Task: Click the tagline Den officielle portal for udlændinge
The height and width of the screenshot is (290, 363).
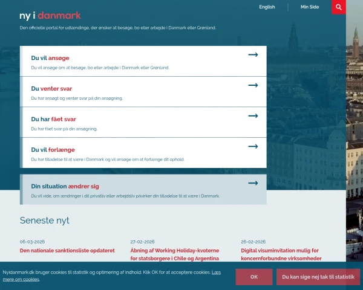Action: coord(118,28)
